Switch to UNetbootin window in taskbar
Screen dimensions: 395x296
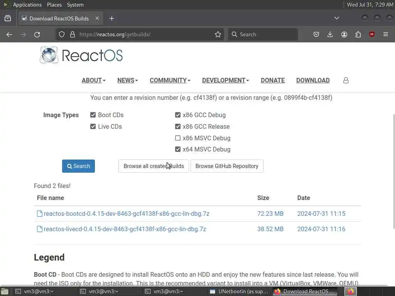click(x=239, y=291)
